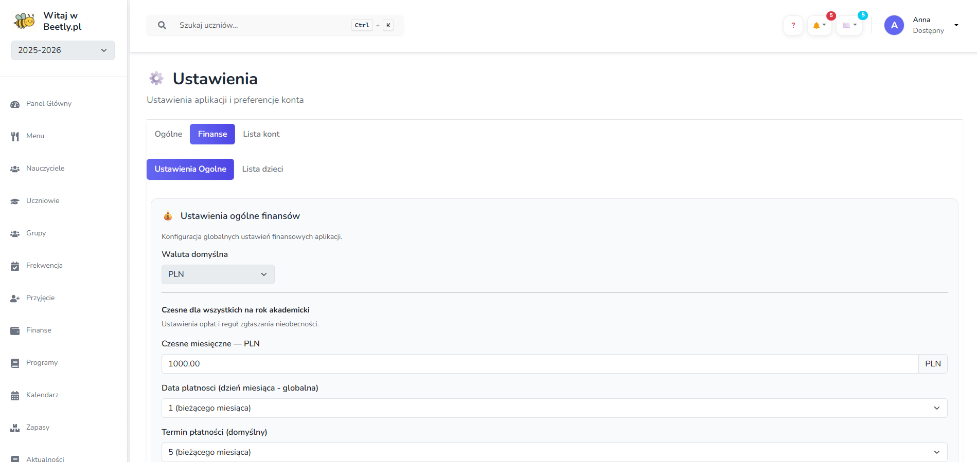This screenshot has width=977, height=462.
Task: Click the Uczniowie graduation cap icon
Action: pos(15,201)
